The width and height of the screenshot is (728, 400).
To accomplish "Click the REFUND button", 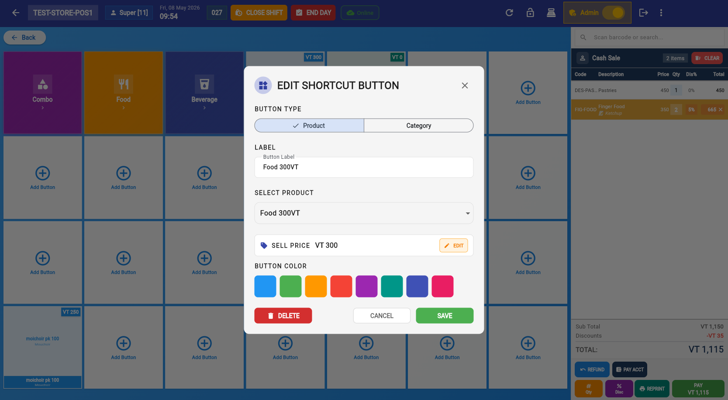I will pyautogui.click(x=592, y=369).
